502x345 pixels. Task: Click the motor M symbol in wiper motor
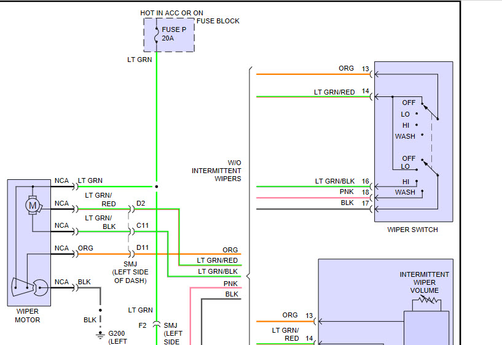coord(33,204)
